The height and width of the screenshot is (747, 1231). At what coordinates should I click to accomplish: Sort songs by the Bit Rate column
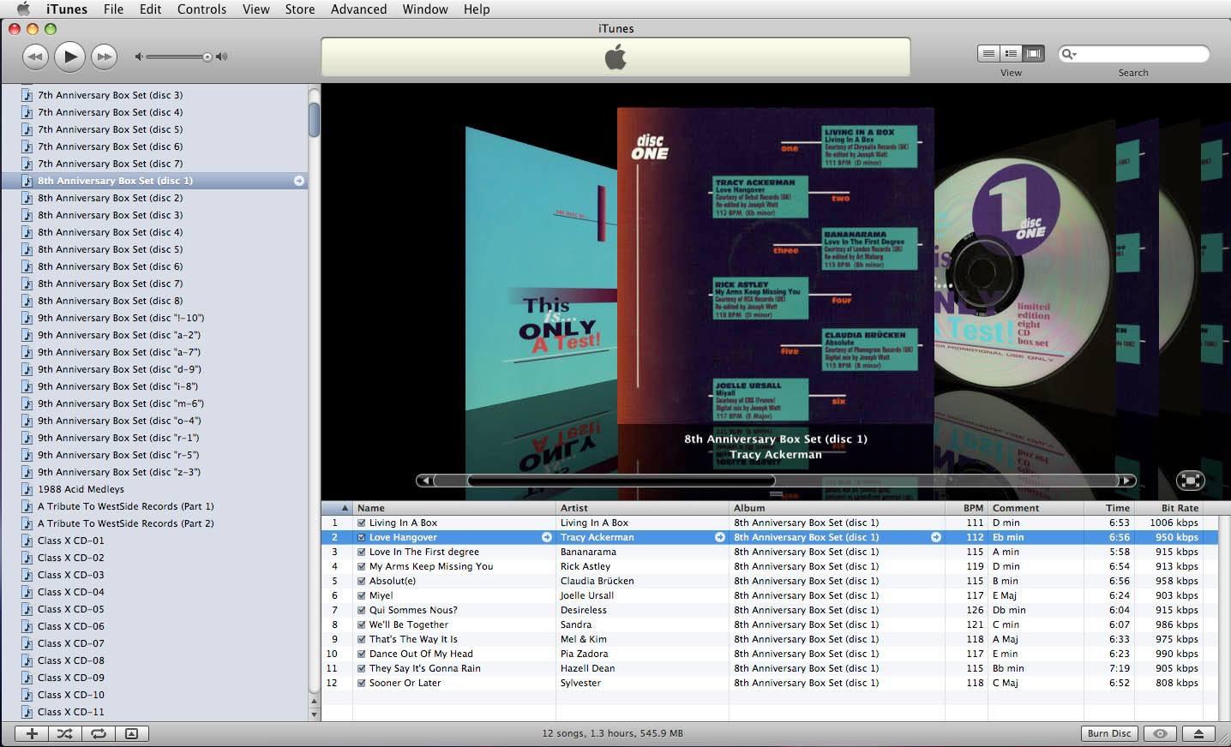click(x=1179, y=508)
